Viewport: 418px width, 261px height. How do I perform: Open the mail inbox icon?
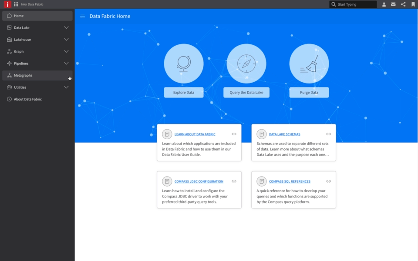(393, 4)
